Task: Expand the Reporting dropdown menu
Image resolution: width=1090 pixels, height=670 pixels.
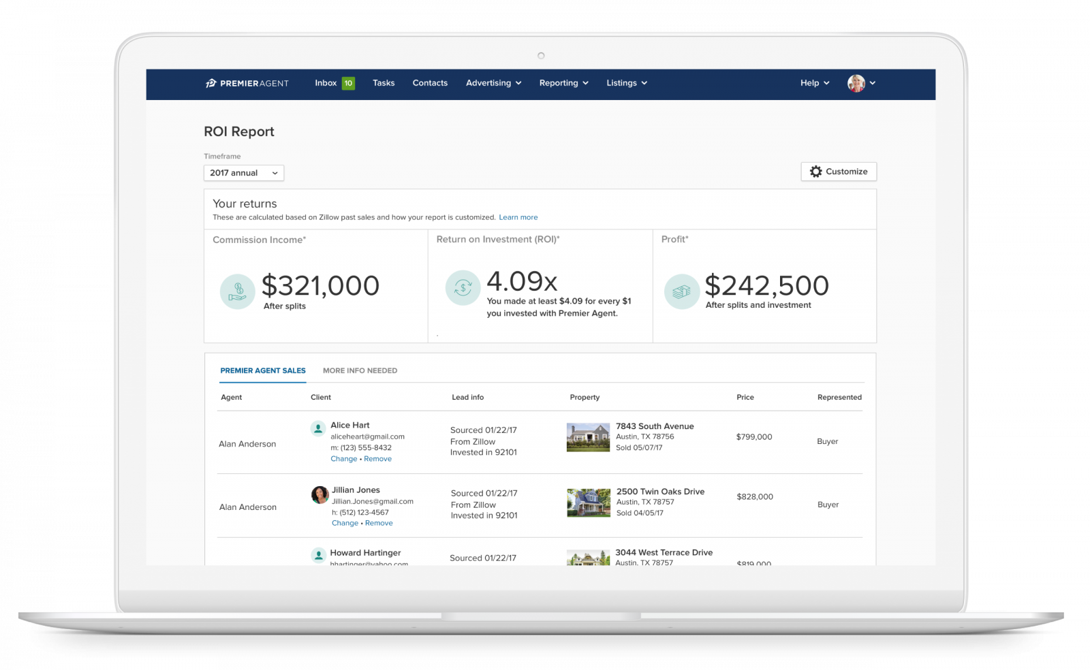Action: coord(563,83)
